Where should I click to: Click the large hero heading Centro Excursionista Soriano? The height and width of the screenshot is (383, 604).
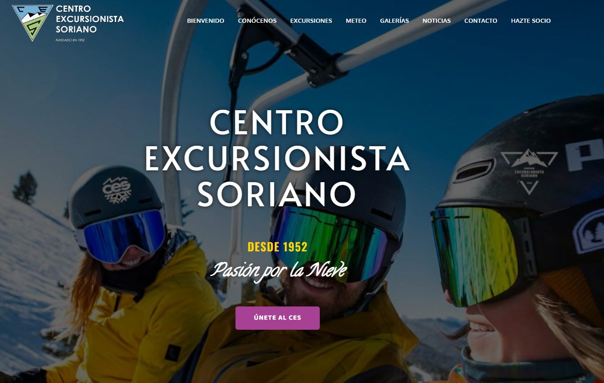pos(277,158)
